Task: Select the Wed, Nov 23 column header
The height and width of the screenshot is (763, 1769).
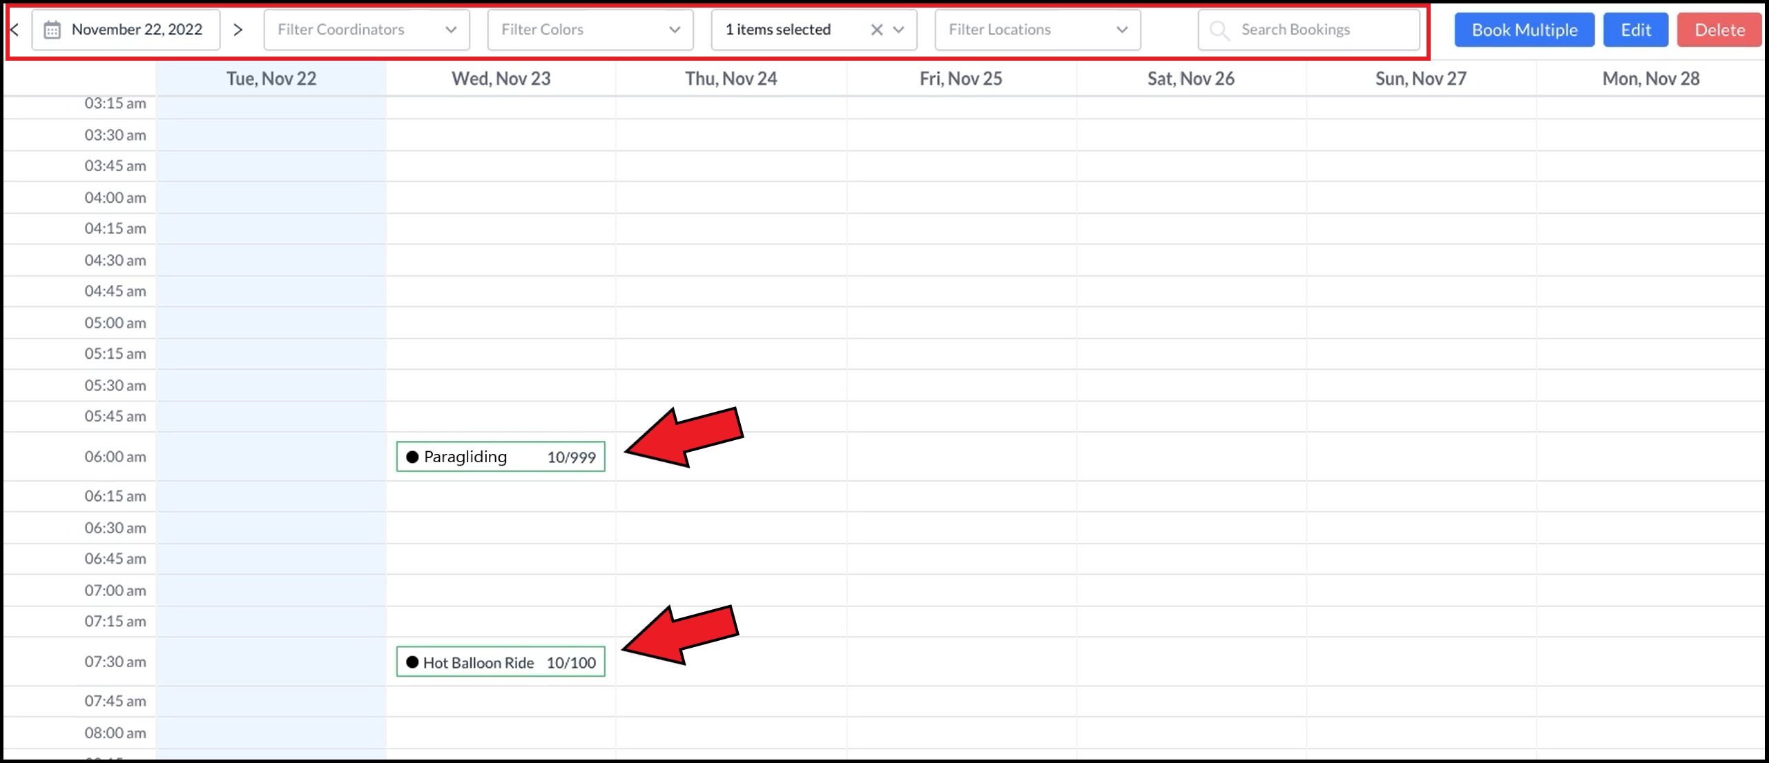Action: point(500,78)
